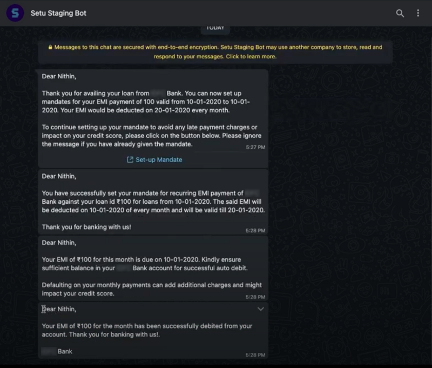Click the external-link icon beside Set-up Mandate
This screenshot has width=432, height=368.
click(130, 160)
